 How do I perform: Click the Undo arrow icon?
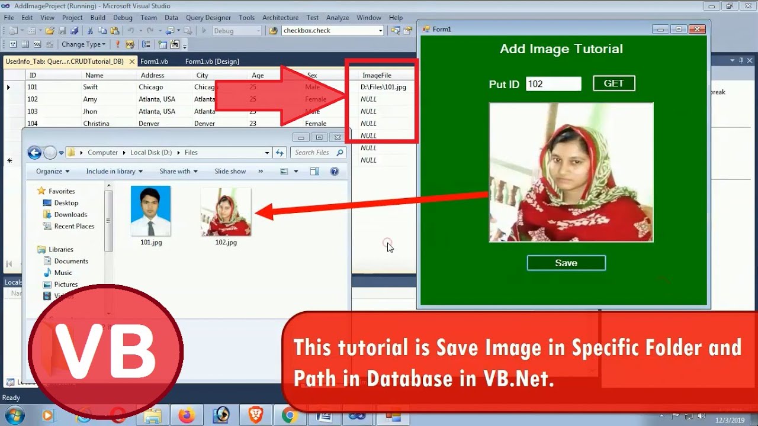pos(131,30)
